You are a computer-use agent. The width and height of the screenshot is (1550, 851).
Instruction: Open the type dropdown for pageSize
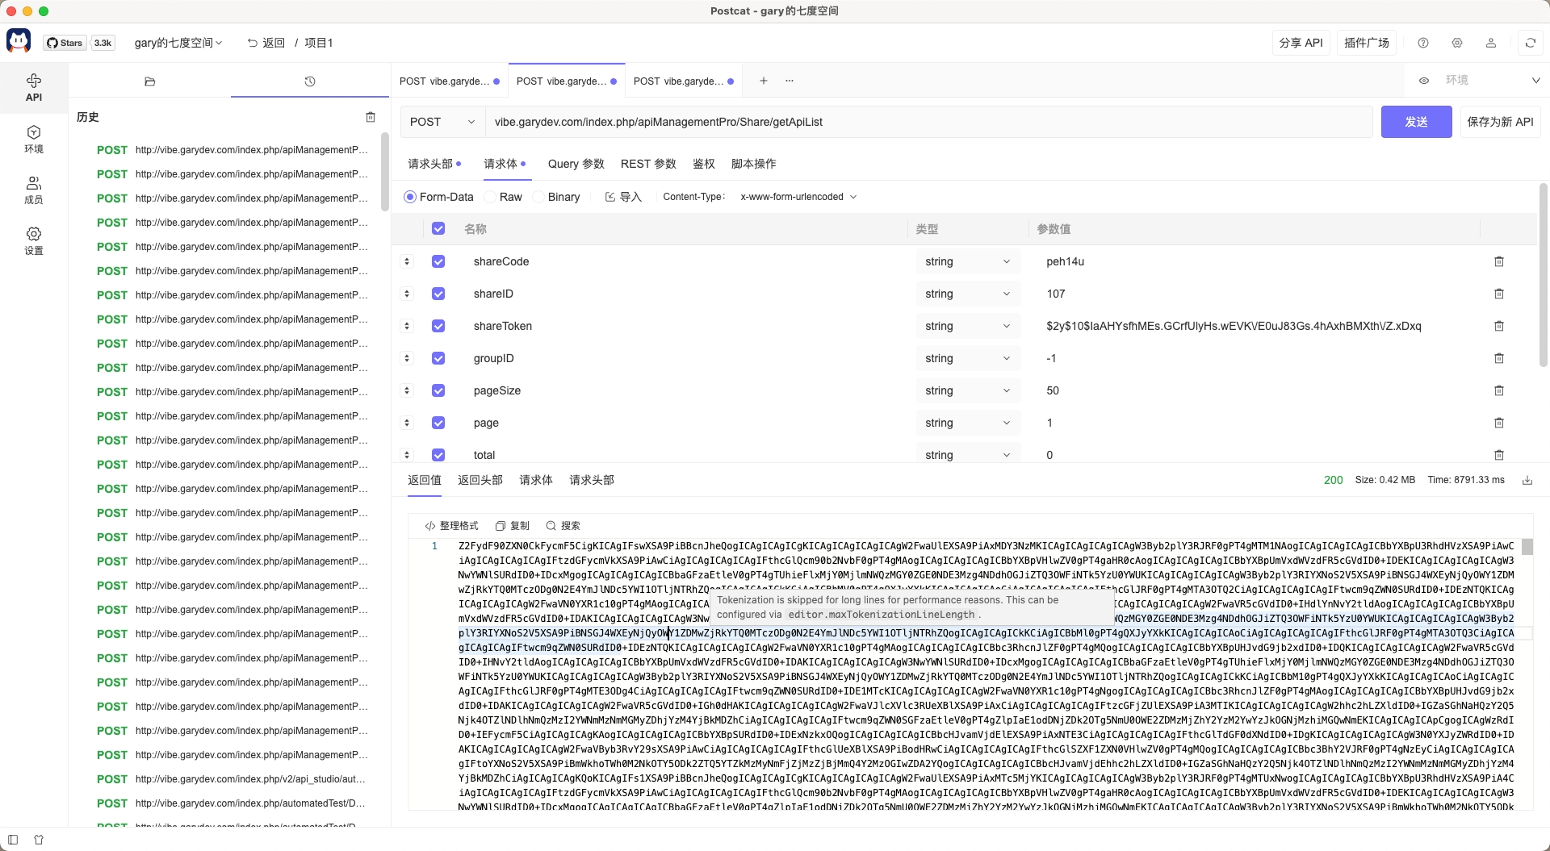click(967, 390)
